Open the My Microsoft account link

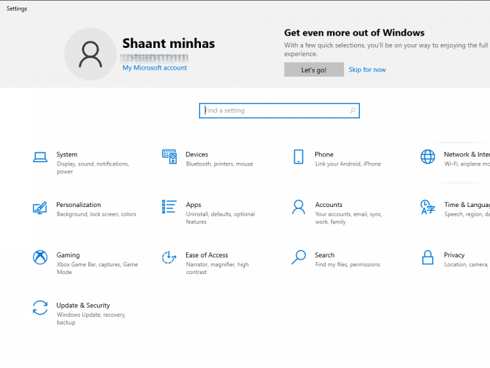pos(154,68)
